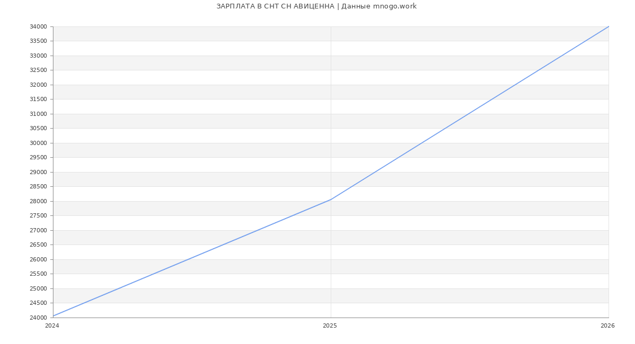Viewport: 635px width, 344px height.
Task: Click the 30000 y-axis label
Action: [x=38, y=143]
